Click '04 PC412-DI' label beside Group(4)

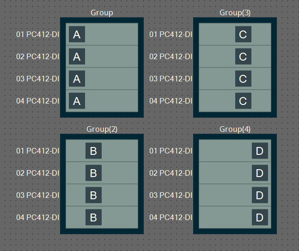coord(171,217)
